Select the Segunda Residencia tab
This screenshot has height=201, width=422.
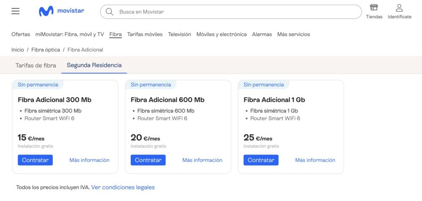[x=94, y=65]
